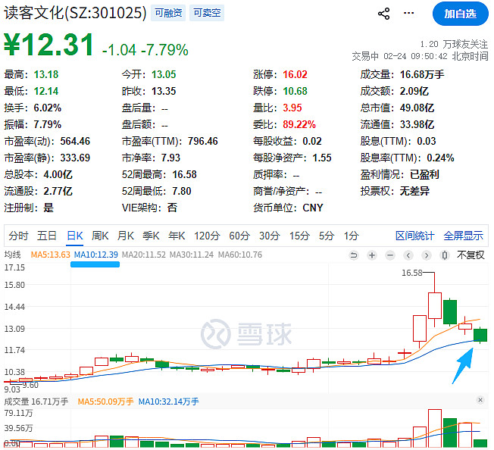Viewport: 494px width, 450px height.
Task: Click the stock title 读客文化(SZ:301025)
Action: tap(75, 13)
